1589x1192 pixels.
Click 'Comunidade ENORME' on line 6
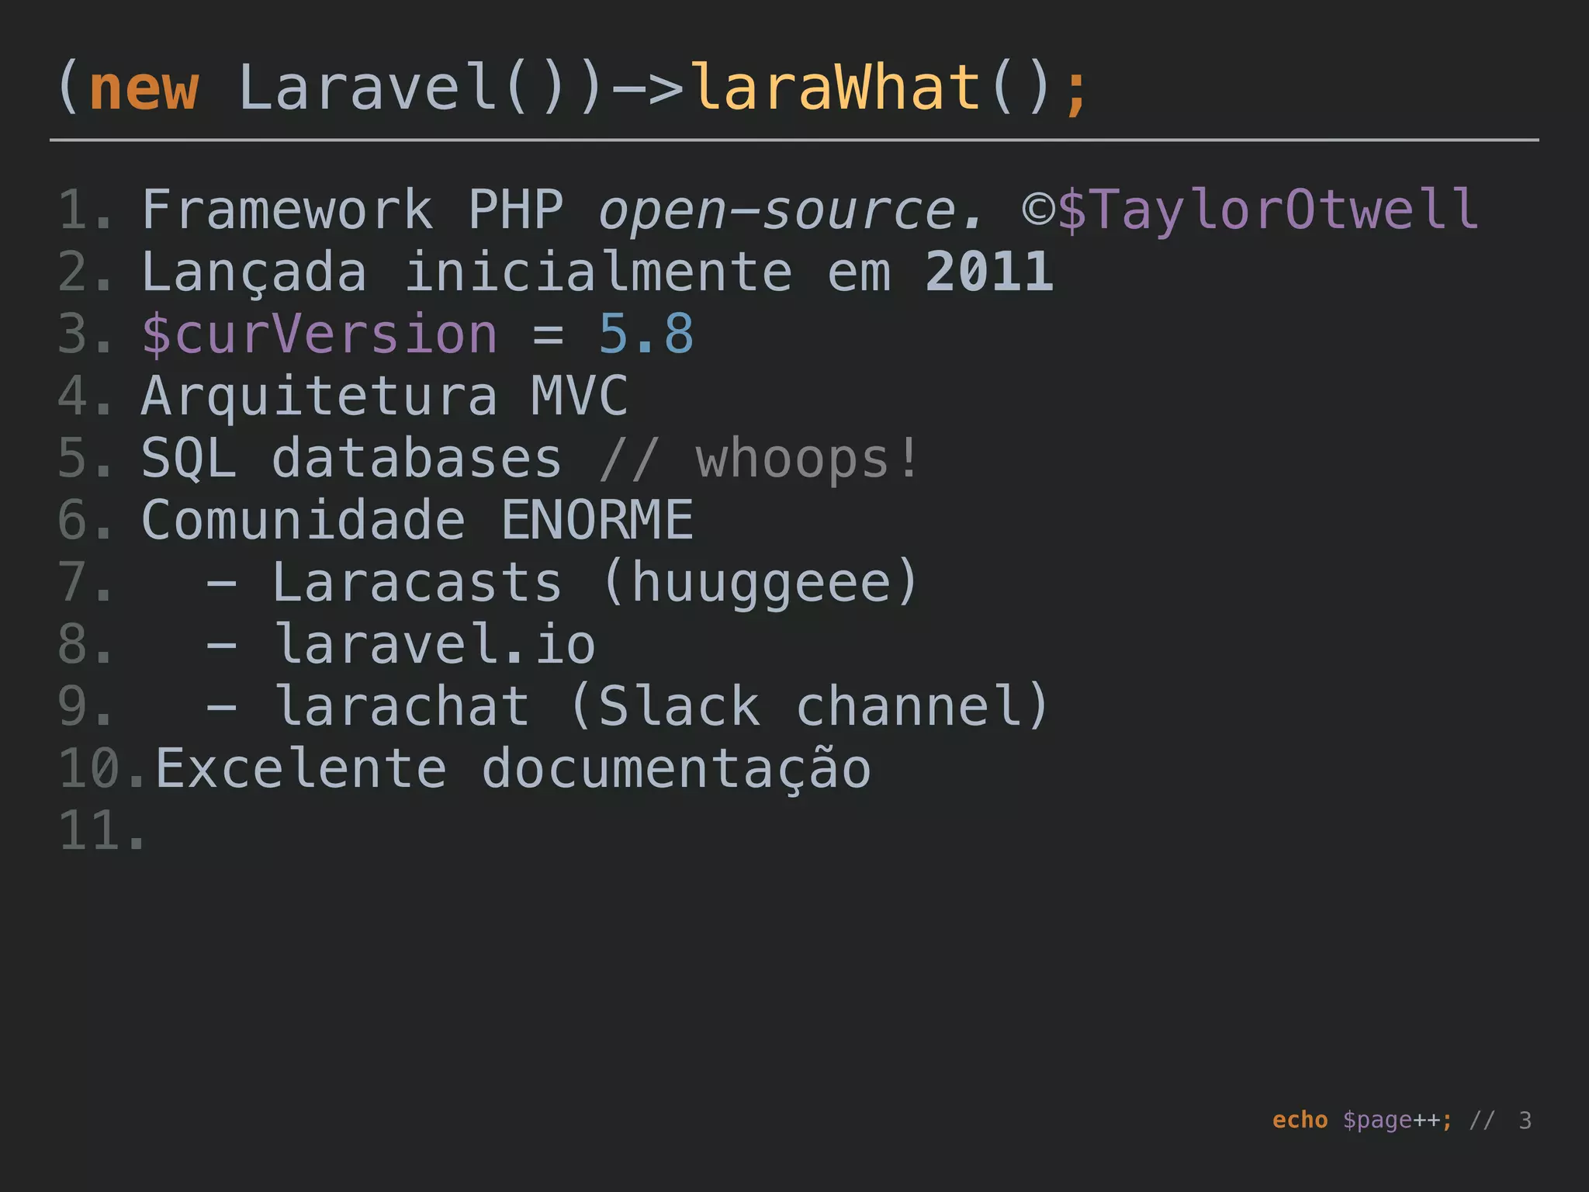[417, 520]
